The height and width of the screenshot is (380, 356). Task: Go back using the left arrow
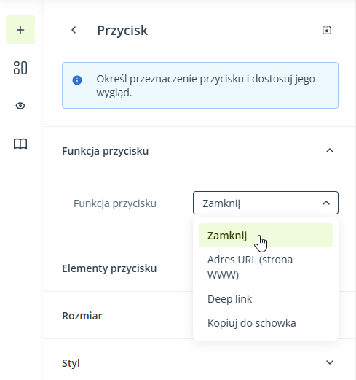[x=74, y=30]
